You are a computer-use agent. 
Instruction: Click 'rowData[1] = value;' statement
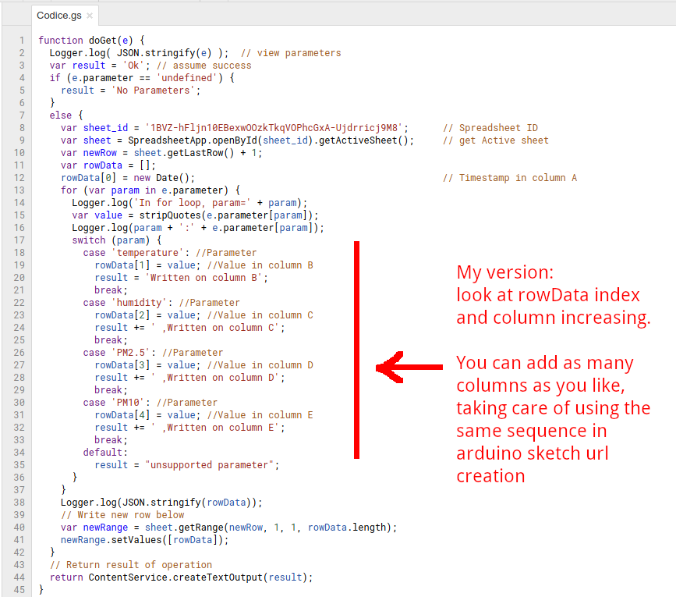click(x=147, y=265)
